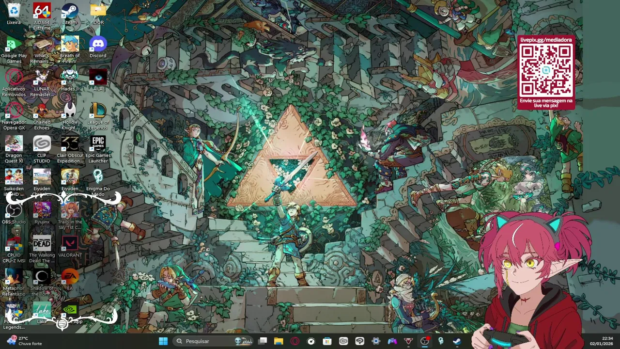The height and width of the screenshot is (349, 620).
Task: Open the Windows Start menu
Action: pyautogui.click(x=163, y=341)
